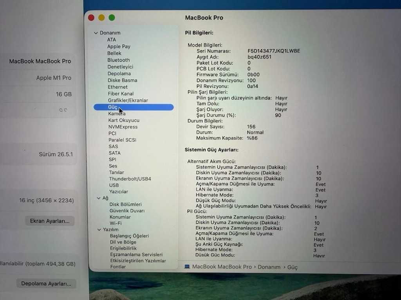The image size is (401, 300).
Task: Click Sürüm 26.5.1 in About window
Action: pyautogui.click(x=56, y=154)
